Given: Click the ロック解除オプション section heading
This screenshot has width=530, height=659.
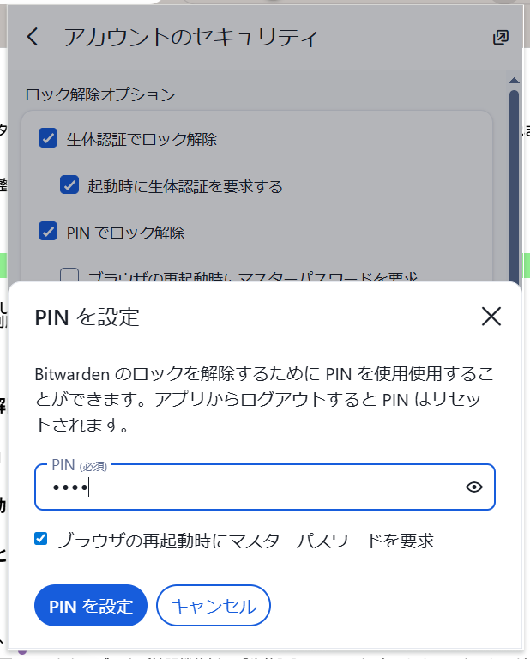Looking at the screenshot, I should click(100, 94).
